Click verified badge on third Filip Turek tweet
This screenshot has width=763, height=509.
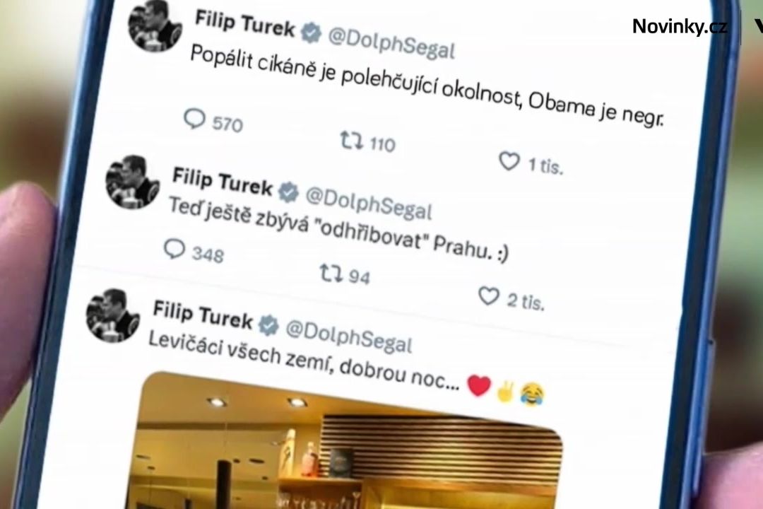coord(268,325)
